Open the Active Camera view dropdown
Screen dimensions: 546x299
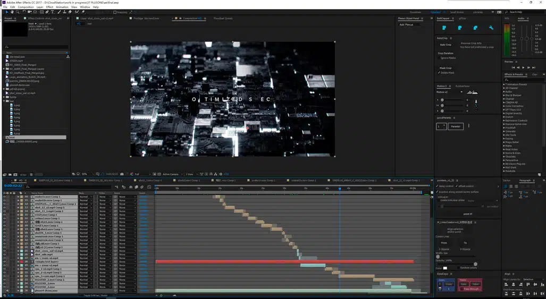[172, 174]
